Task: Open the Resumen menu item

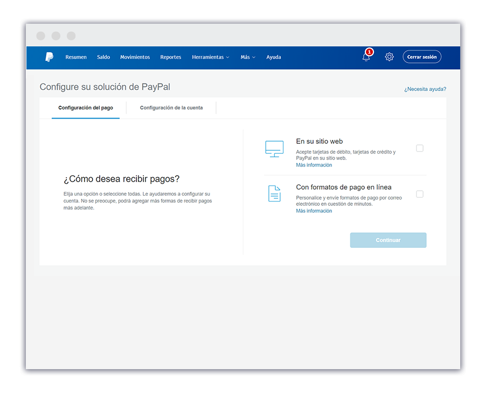Action: (x=76, y=57)
